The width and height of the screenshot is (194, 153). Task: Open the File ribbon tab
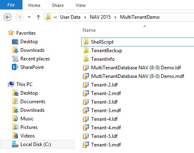(x=11, y=5)
